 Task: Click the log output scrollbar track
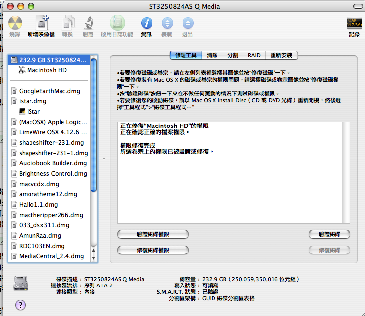coord(346,173)
